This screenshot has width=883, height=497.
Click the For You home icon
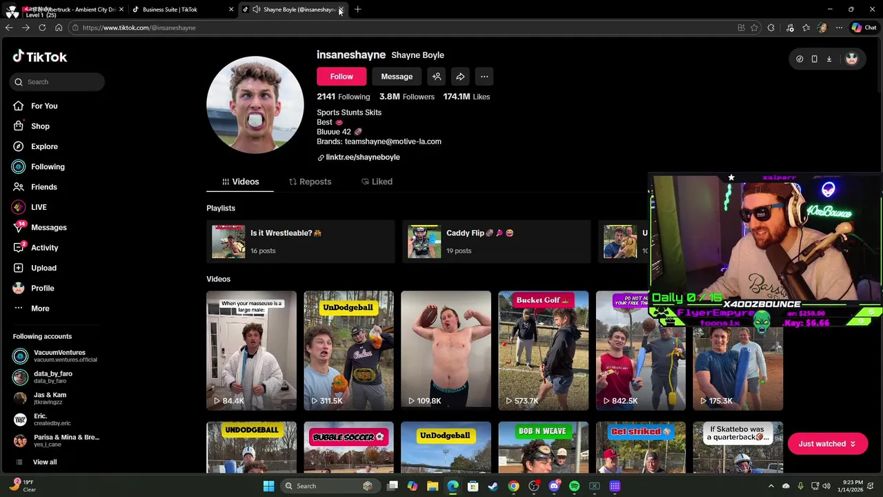coord(19,106)
